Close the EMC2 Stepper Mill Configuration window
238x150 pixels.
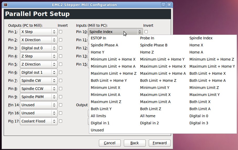pyautogui.click(x=169, y=5)
